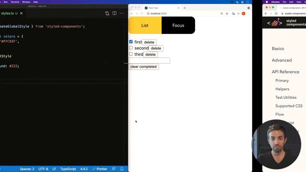Open the Advanced docs section

pyautogui.click(x=282, y=60)
